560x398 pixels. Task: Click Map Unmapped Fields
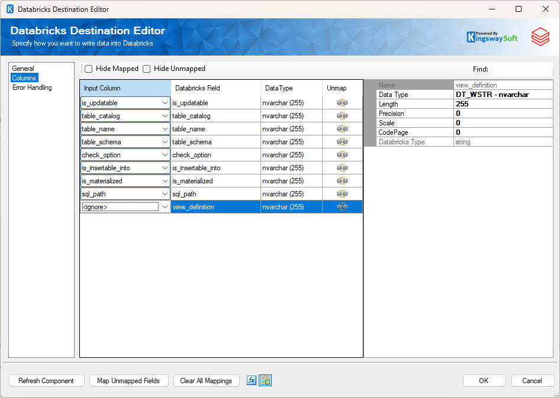(x=128, y=381)
